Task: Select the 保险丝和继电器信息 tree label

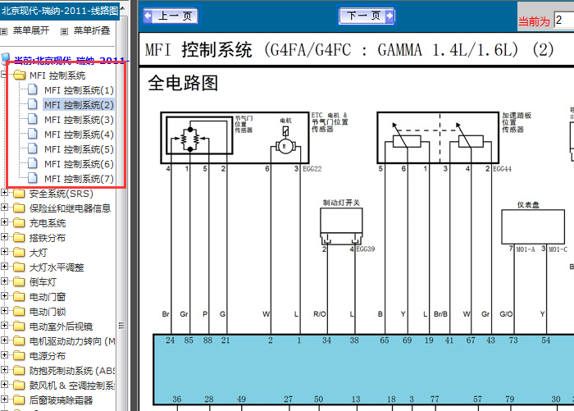Action: [70, 208]
